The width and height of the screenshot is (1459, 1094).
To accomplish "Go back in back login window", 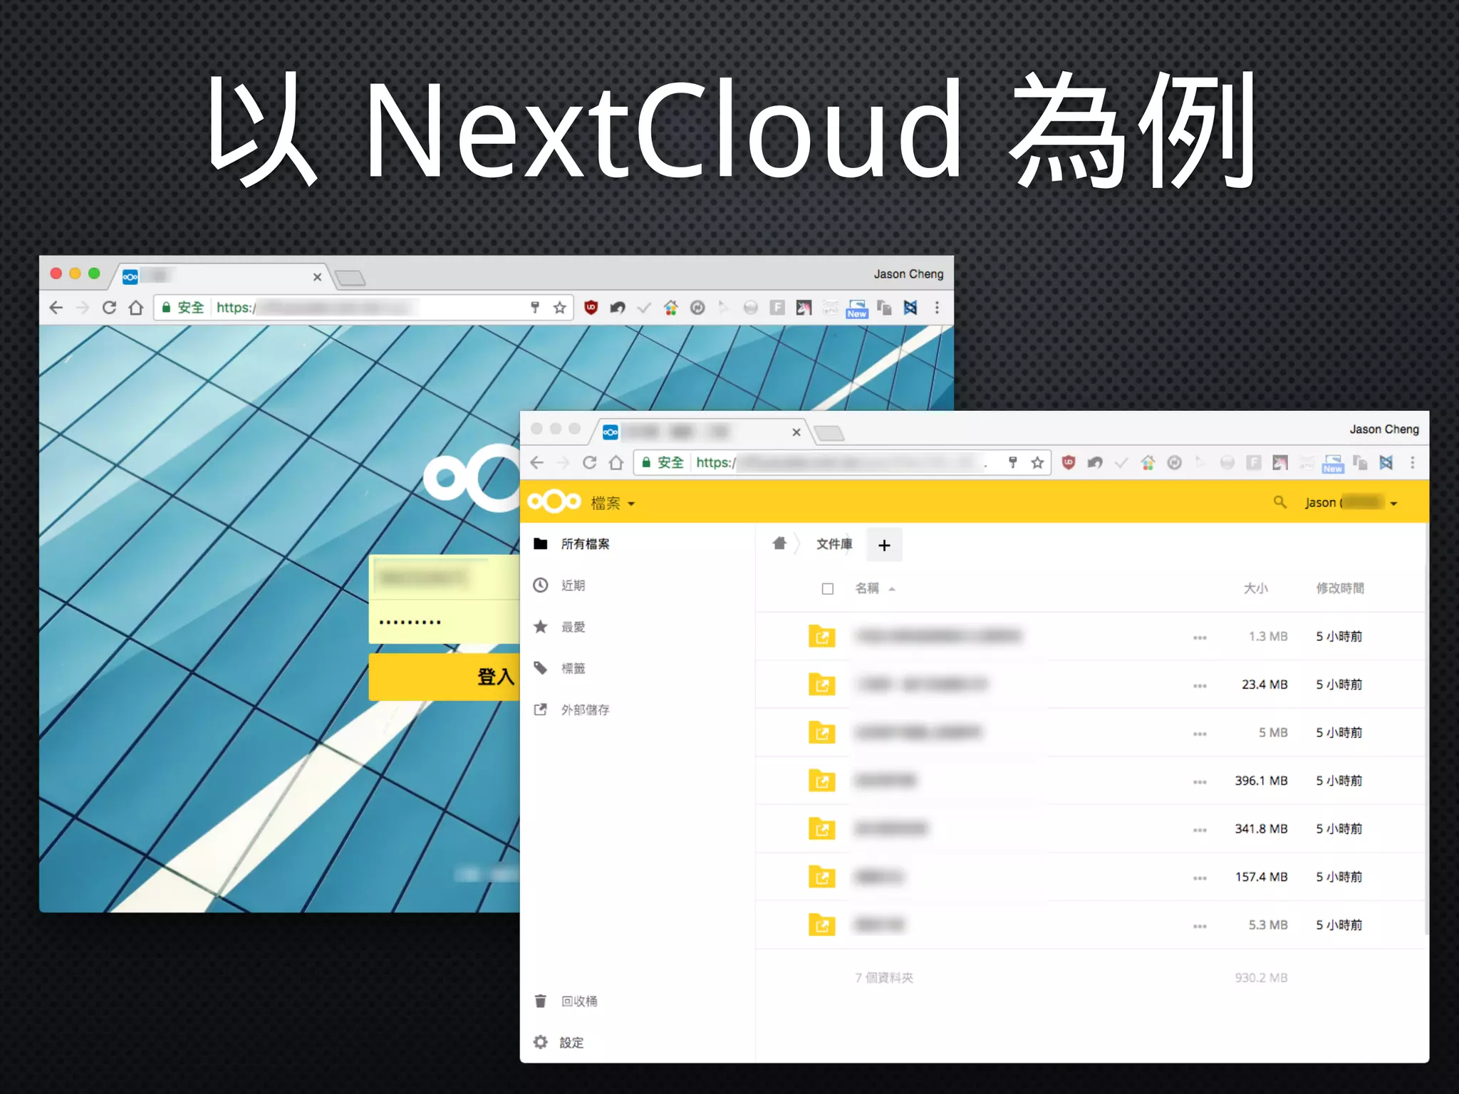I will click(x=56, y=308).
